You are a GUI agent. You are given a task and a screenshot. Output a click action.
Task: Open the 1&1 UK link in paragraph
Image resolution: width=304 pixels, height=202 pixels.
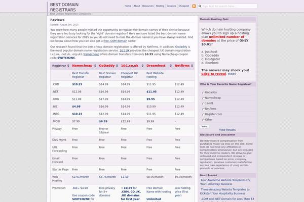[124, 50]
